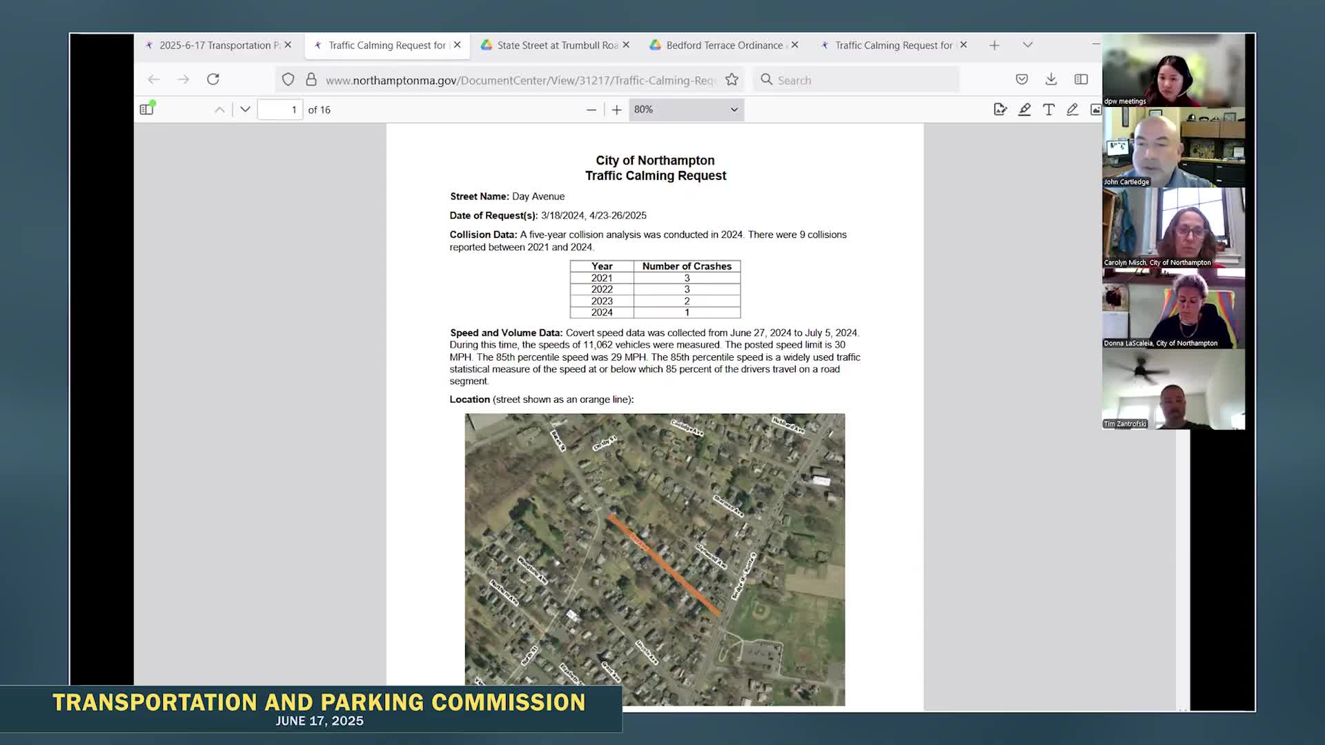This screenshot has width=1325, height=745.
Task: Bookmark this page with the star
Action: [x=732, y=80]
